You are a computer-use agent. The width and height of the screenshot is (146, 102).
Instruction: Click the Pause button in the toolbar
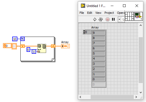point(113,19)
